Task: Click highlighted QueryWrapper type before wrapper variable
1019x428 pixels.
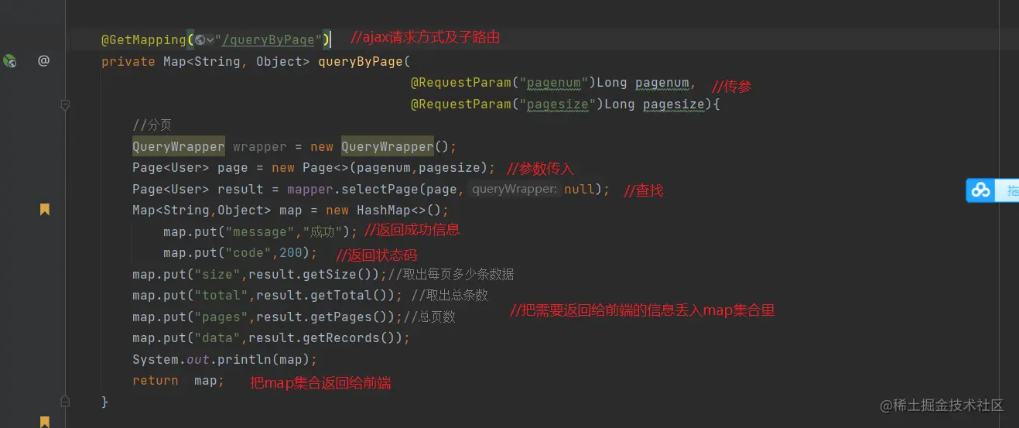Action: click(179, 147)
